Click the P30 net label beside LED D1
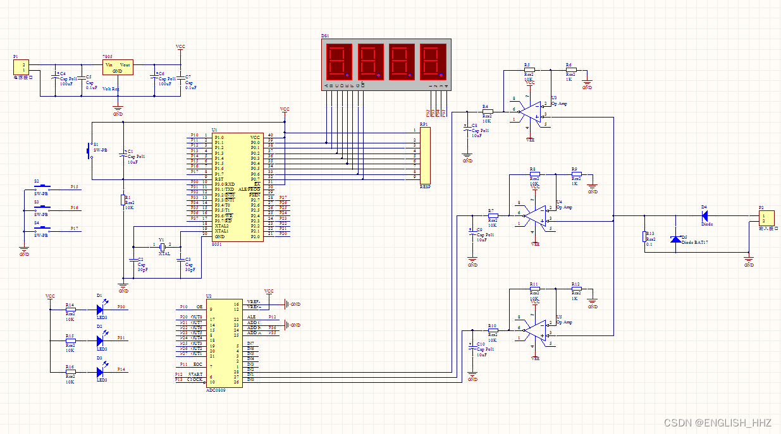Screen dimensions: 781x434 click(x=121, y=307)
